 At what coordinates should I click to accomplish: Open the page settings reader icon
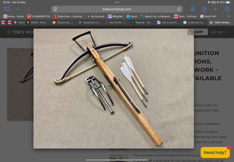(55, 9)
